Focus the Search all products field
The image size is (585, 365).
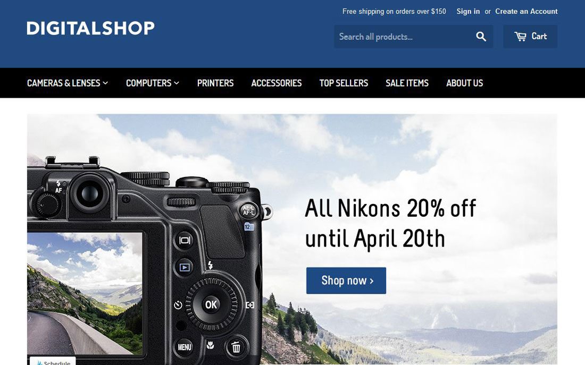tap(403, 37)
